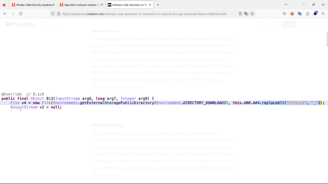Open the list-all-tabs dropdown
This screenshot has height=184, width=328.
point(286,4)
